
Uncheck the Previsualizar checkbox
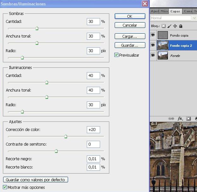(117, 55)
